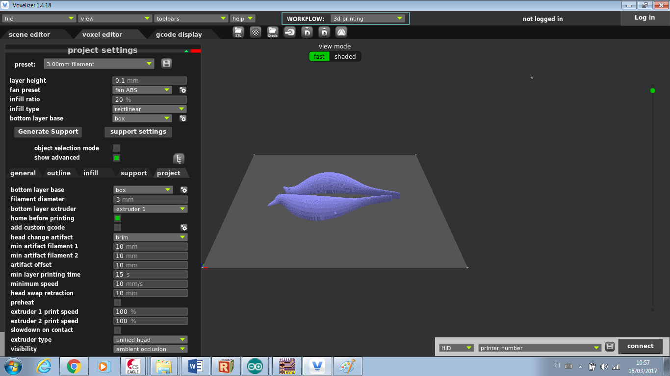Select the infill settings tab

[91, 173]
